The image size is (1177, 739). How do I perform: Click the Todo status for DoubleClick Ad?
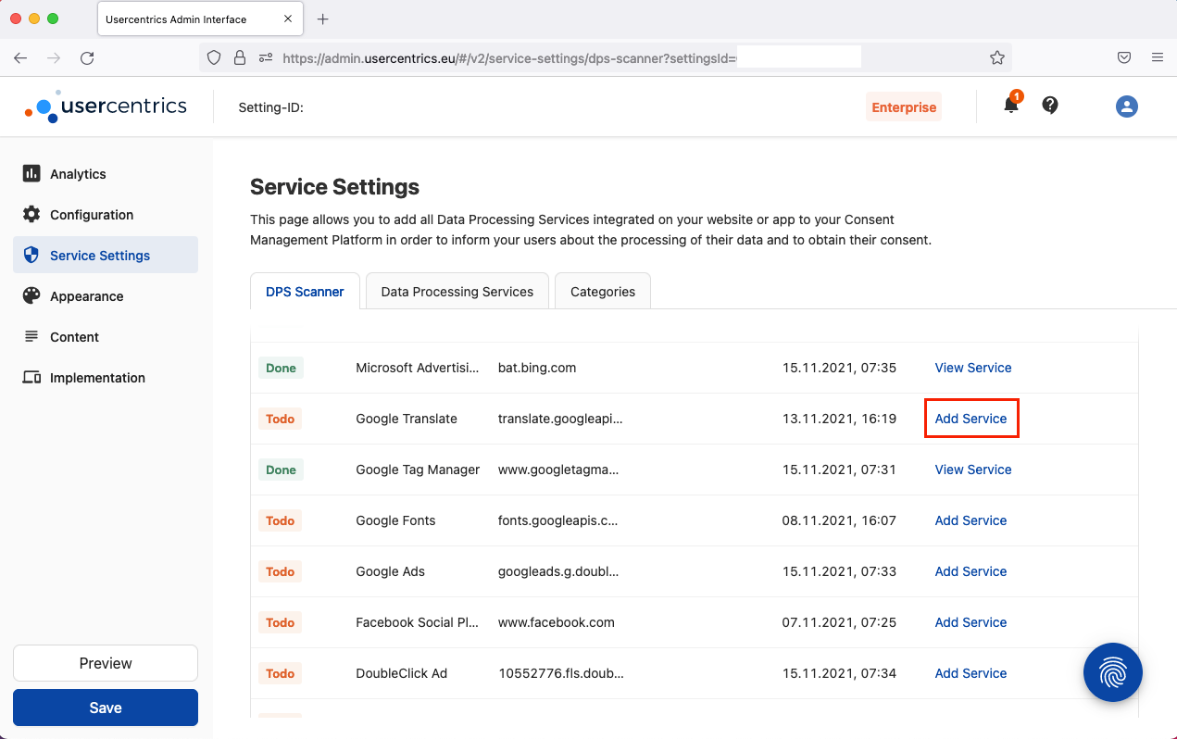pos(280,673)
